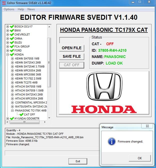Click the tree's horizontal scrollbar thumb

pyautogui.click(x=24, y=122)
